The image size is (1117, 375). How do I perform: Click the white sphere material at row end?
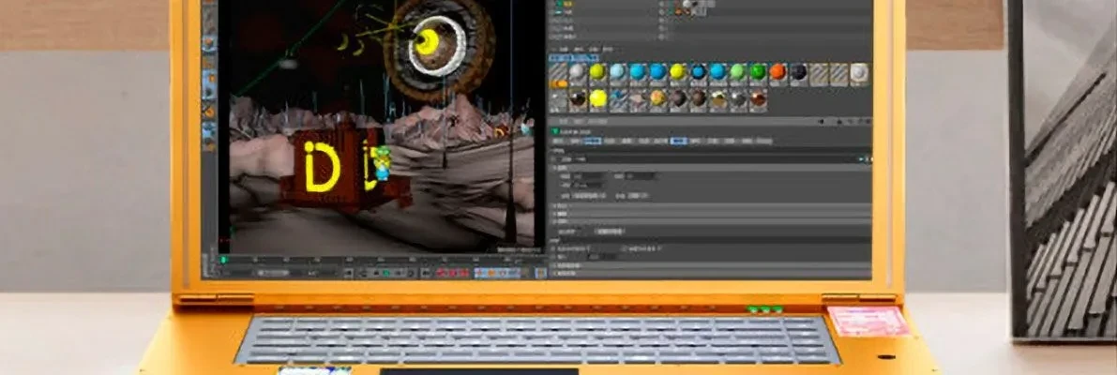pos(859,72)
